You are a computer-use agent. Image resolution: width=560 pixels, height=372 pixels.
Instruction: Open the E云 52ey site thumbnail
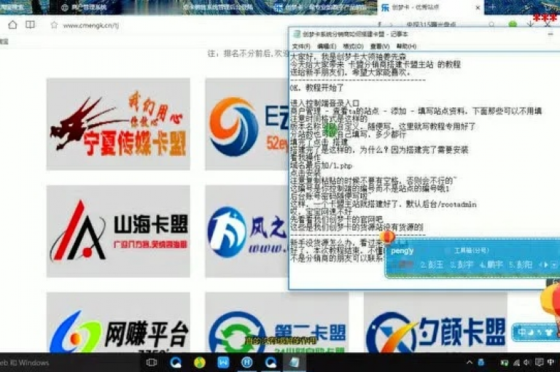(x=246, y=124)
